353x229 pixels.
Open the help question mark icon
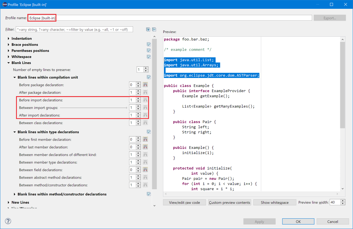click(x=8, y=221)
